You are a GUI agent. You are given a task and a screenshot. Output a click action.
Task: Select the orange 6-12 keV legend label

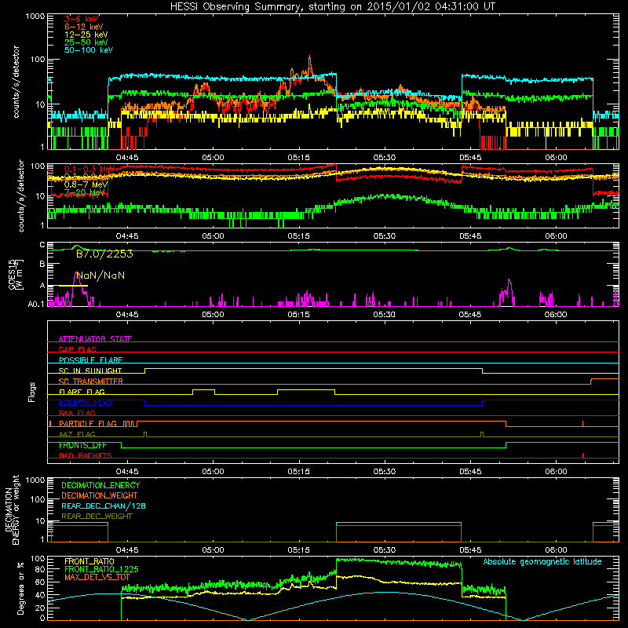pos(84,27)
